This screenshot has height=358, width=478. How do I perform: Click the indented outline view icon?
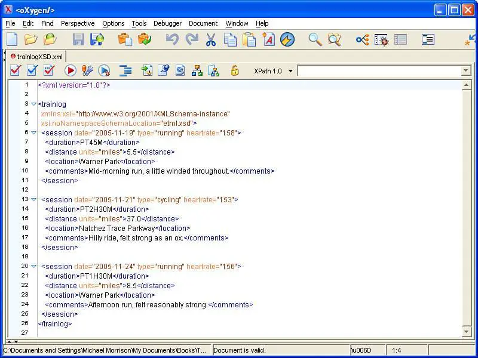428,39
